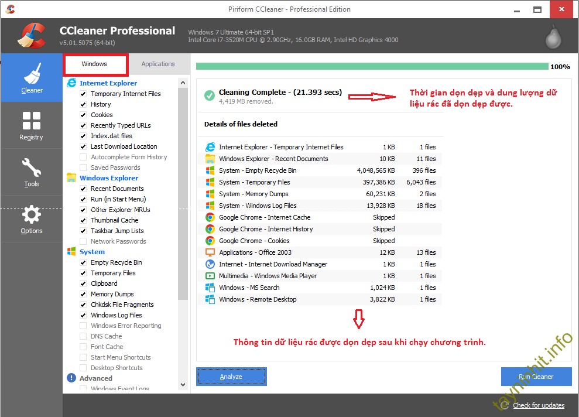Toggle the Empty Recycle Bin checkbox
The image size is (579, 417).
coord(83,262)
